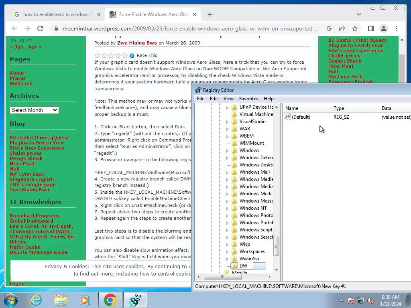The width and height of the screenshot is (411, 308).
Task: Click the Action Center flag tray icon
Action: pyautogui.click(x=351, y=301)
